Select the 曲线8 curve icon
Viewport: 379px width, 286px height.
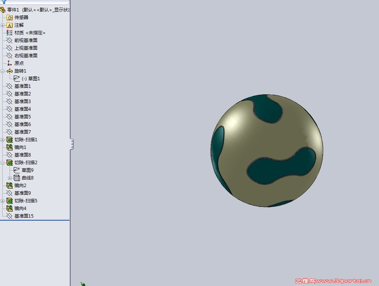(17, 178)
